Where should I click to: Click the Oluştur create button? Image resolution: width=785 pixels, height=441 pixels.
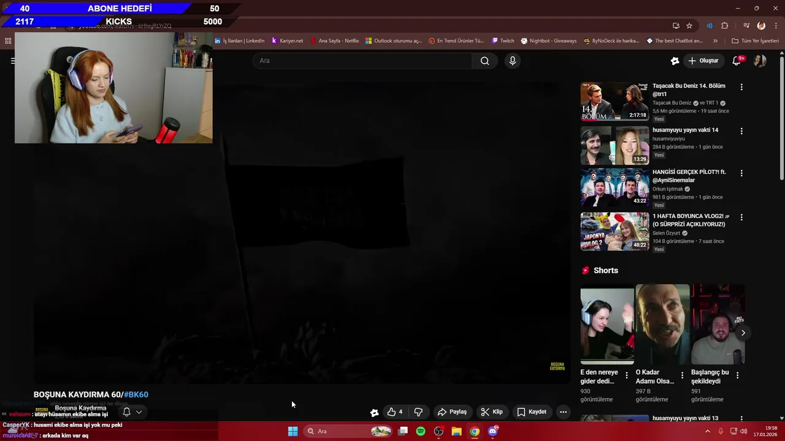point(703,61)
